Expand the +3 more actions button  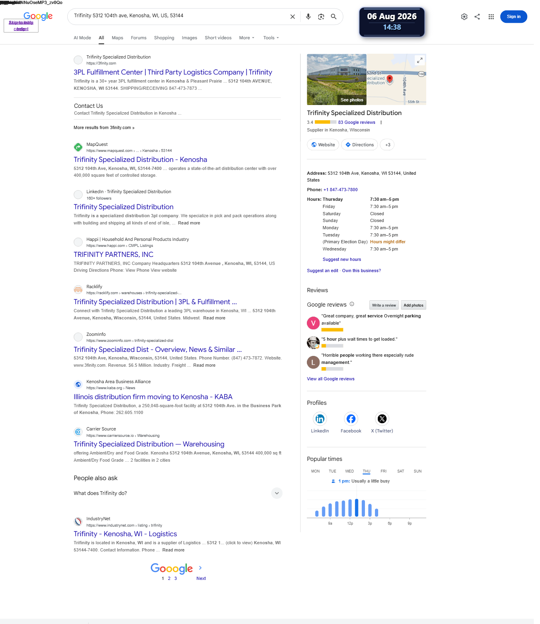387,145
